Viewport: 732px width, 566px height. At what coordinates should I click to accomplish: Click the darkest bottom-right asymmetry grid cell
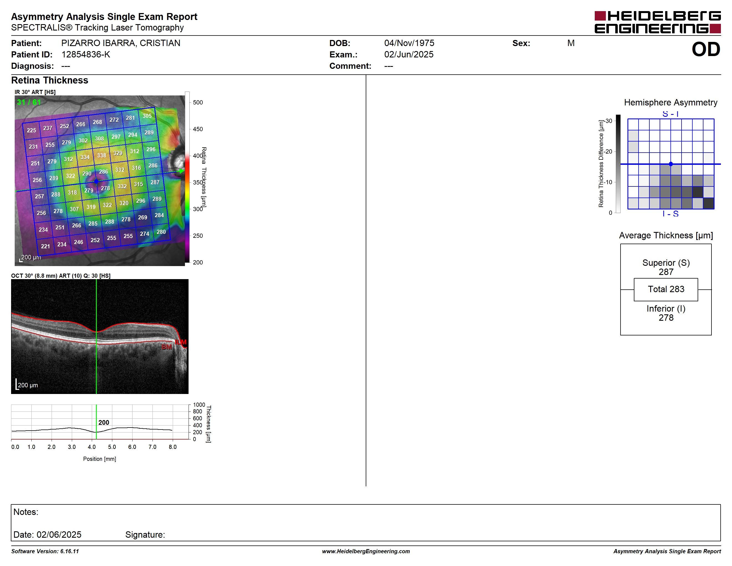click(x=708, y=204)
